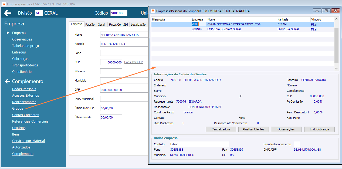Select the EMPRESA DIVISAO GERAL row

click(x=243, y=29)
